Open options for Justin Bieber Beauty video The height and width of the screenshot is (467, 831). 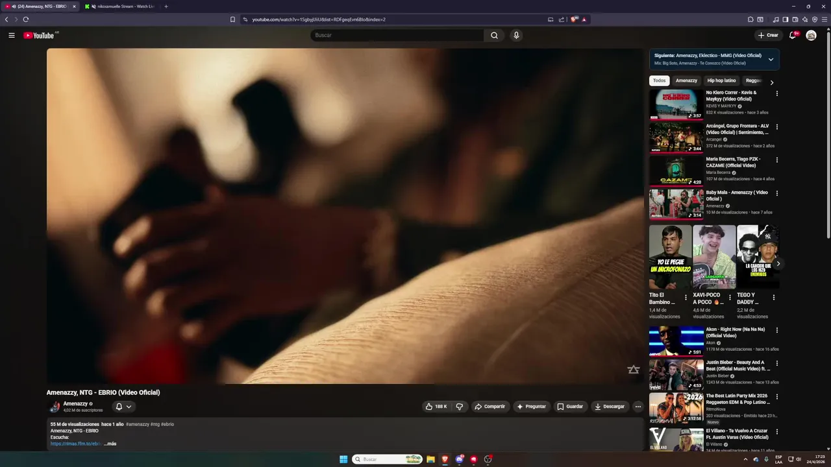pyautogui.click(x=776, y=363)
